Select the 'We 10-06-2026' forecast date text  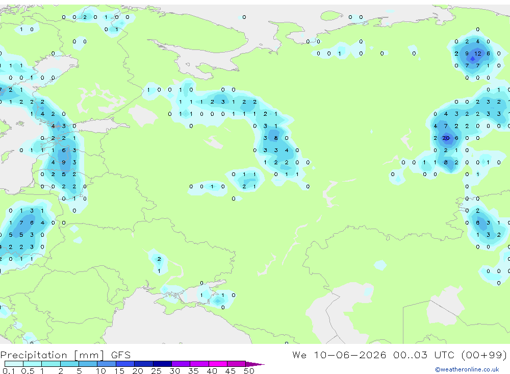tap(339, 355)
